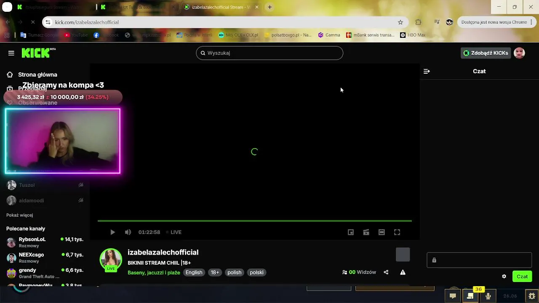Share the stream via share icon
The image size is (539, 303).
(x=386, y=272)
